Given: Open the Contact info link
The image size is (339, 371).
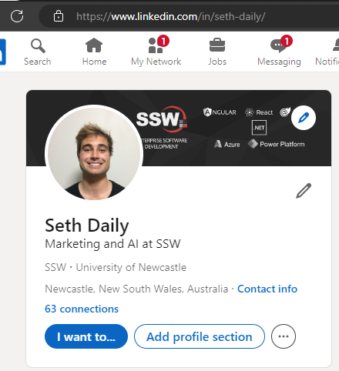Looking at the screenshot, I should pyautogui.click(x=267, y=289).
